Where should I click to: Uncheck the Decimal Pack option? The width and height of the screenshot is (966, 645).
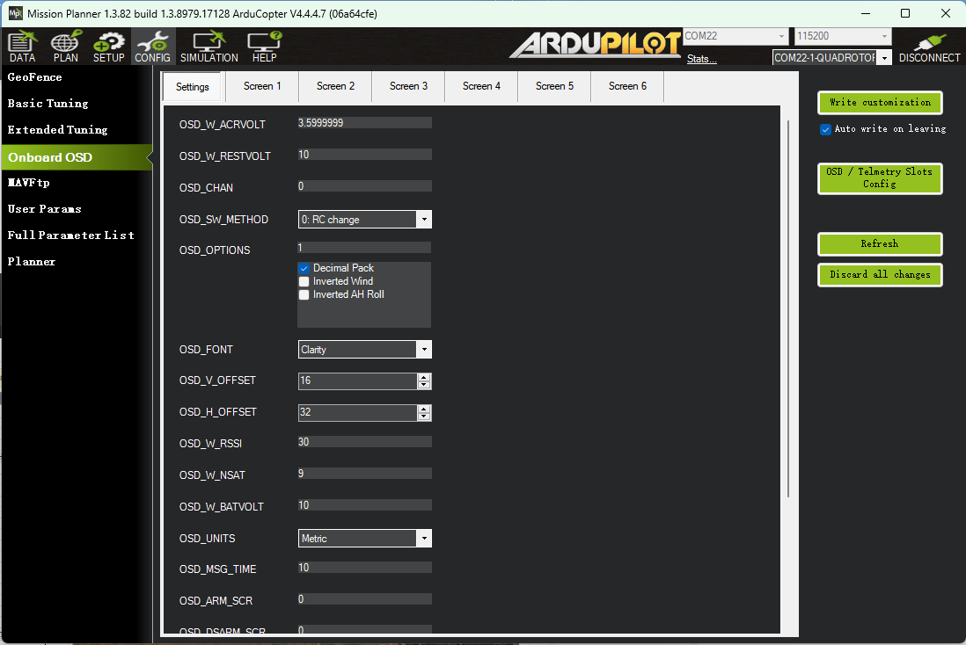tap(304, 268)
